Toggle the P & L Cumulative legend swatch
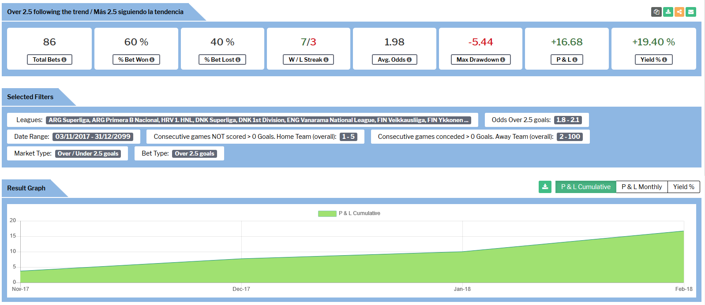Screen dimensions: 705x305 click(327, 214)
